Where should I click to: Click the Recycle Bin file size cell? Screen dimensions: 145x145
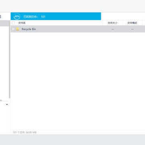tap(113, 29)
